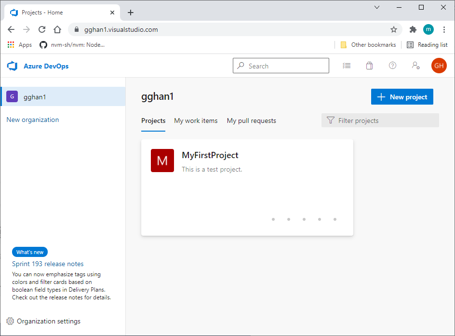Screen dimensions: 455x336
Task: Expand the tab search chevron
Action: coord(377,7)
